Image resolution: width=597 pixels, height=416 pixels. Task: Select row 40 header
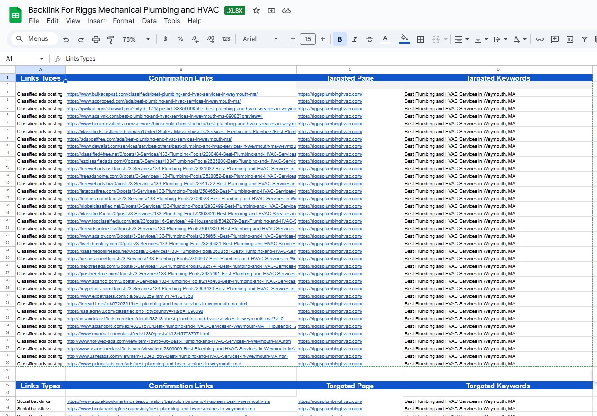pyautogui.click(x=8, y=370)
